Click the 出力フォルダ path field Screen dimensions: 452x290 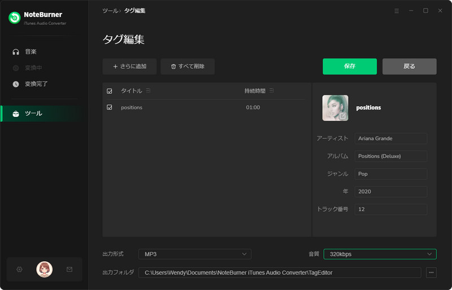tap(280, 273)
